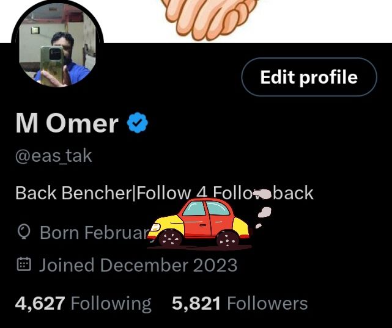Tap the car's yellow headlight
The image size is (392, 328).
155,227
